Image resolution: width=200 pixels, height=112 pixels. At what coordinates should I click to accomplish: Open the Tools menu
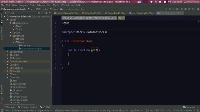(x=56, y=5)
